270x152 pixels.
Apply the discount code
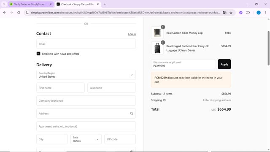224,64
